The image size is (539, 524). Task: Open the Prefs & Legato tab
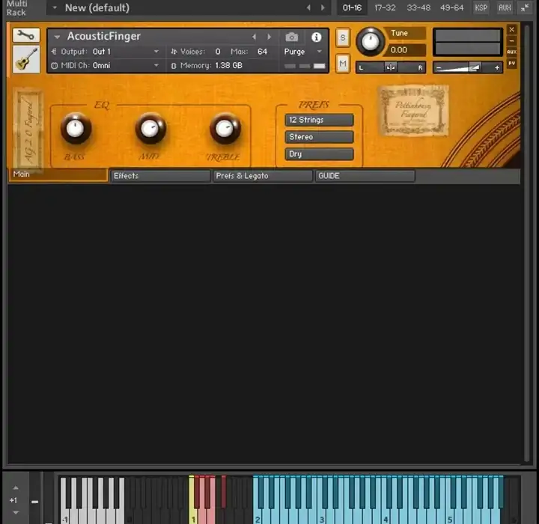(x=263, y=176)
